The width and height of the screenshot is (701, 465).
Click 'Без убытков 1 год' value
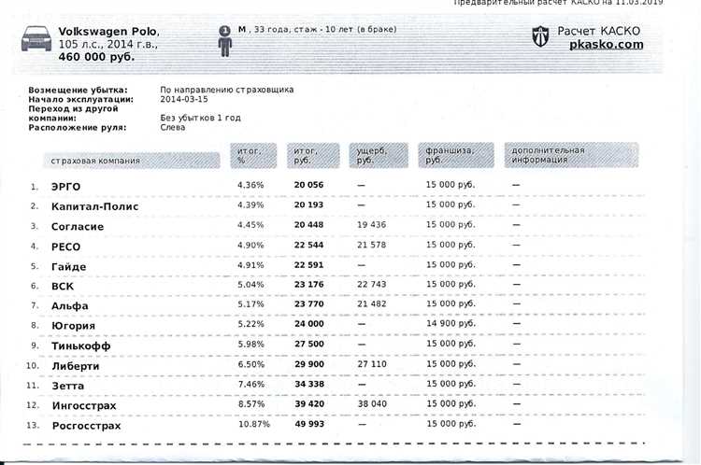tap(200, 118)
